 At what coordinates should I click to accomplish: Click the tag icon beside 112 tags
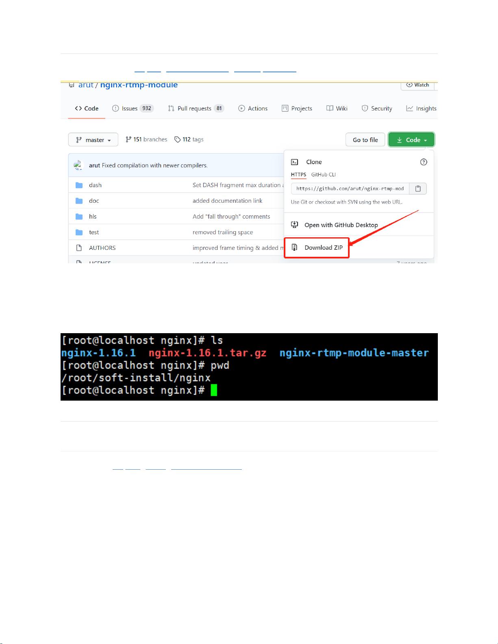click(x=178, y=139)
